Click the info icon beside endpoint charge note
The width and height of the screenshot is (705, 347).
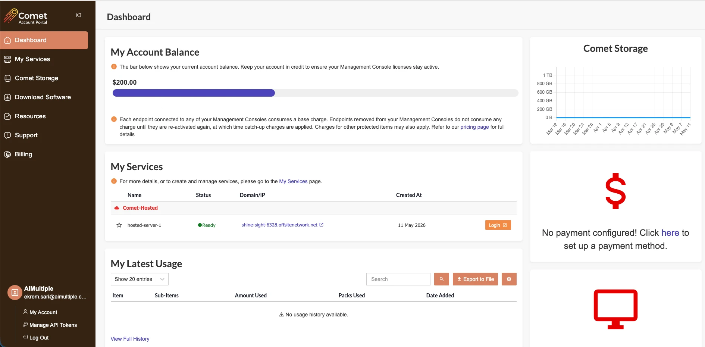[114, 119]
